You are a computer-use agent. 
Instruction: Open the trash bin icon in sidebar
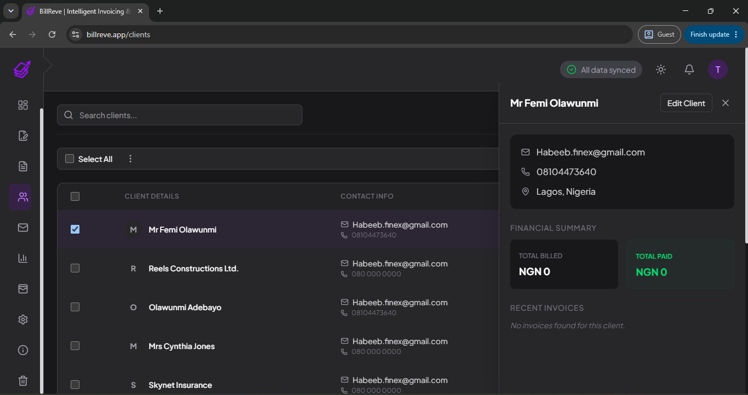[23, 381]
